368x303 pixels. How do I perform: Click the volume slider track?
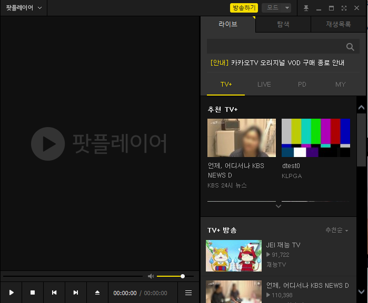point(175,276)
